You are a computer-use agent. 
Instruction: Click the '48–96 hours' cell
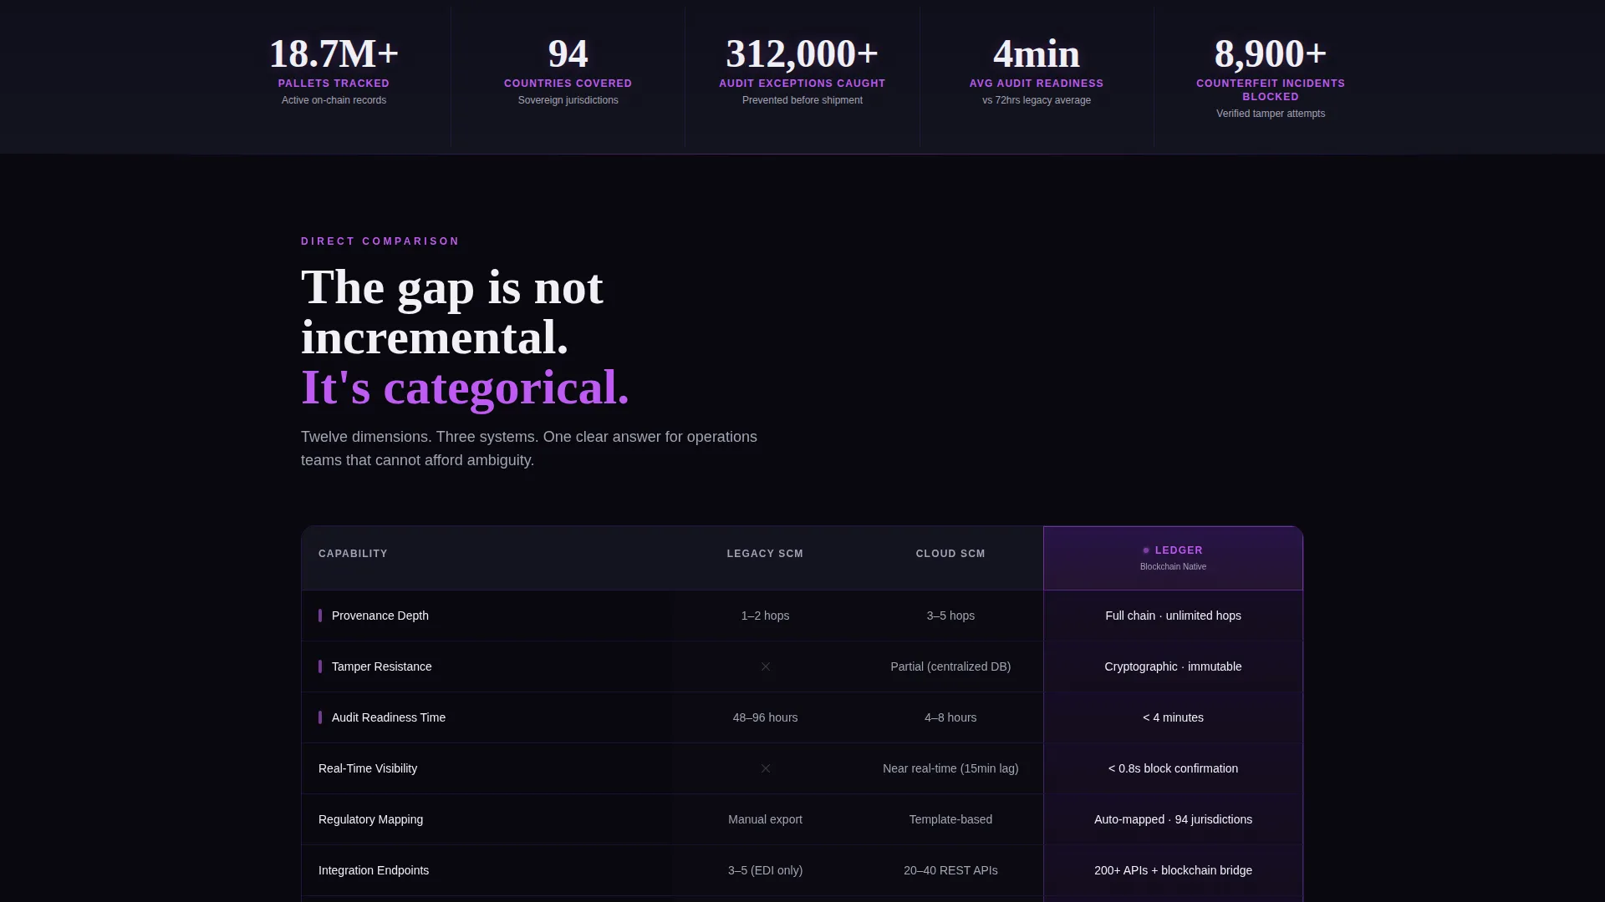pos(765,717)
